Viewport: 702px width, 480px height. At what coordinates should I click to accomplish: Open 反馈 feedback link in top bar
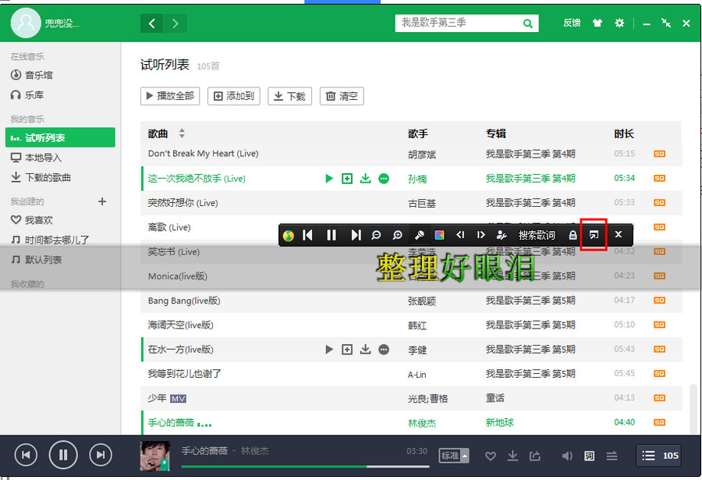(572, 23)
